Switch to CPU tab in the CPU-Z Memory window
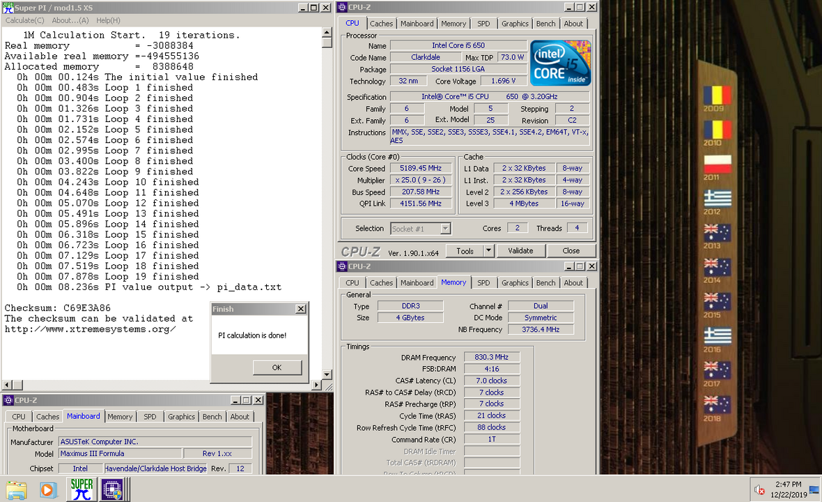The height and width of the screenshot is (502, 822). [x=352, y=283]
